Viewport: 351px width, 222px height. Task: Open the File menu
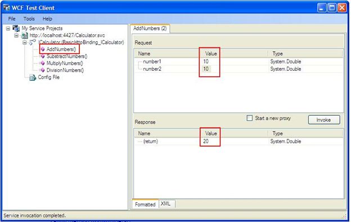(x=12, y=19)
